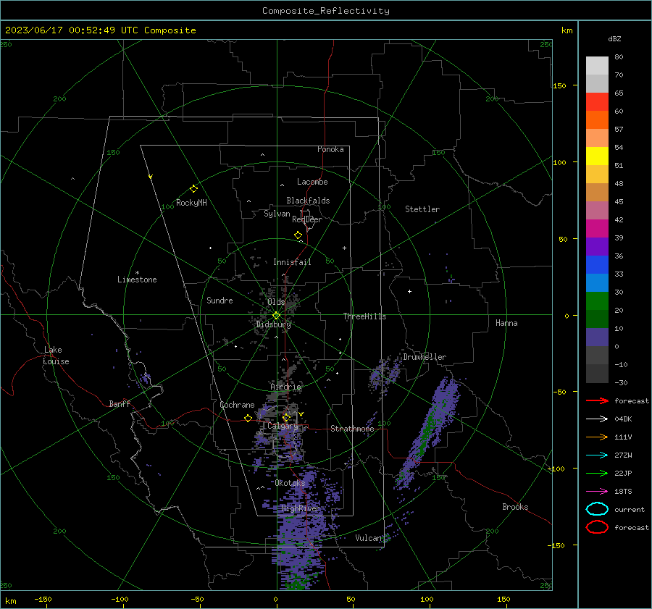
Task: Click the Sundre label
Action: tap(220, 301)
